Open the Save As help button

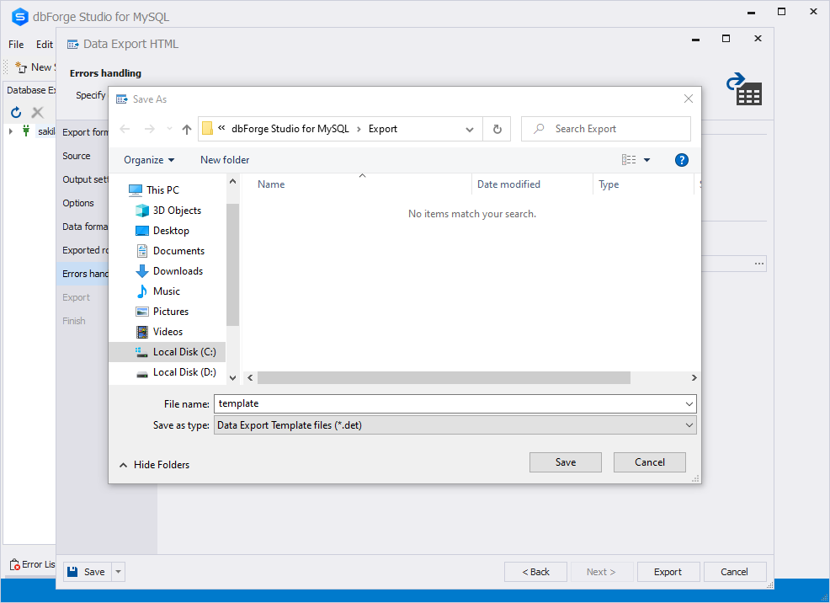[x=682, y=160]
